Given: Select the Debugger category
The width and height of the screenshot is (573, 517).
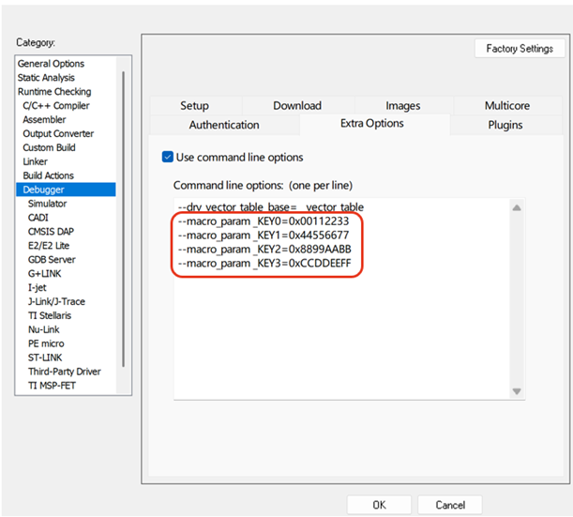Looking at the screenshot, I should pos(66,190).
